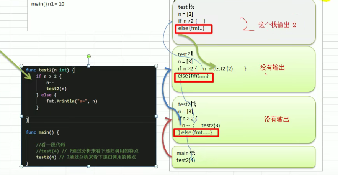Click the "test2(3)" call text

211,125
